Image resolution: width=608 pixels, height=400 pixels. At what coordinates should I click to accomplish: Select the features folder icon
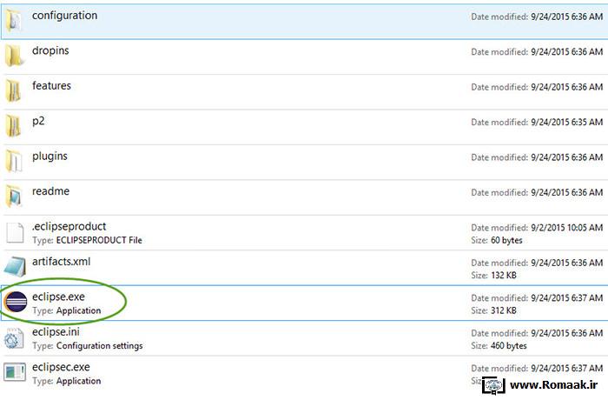[15, 91]
